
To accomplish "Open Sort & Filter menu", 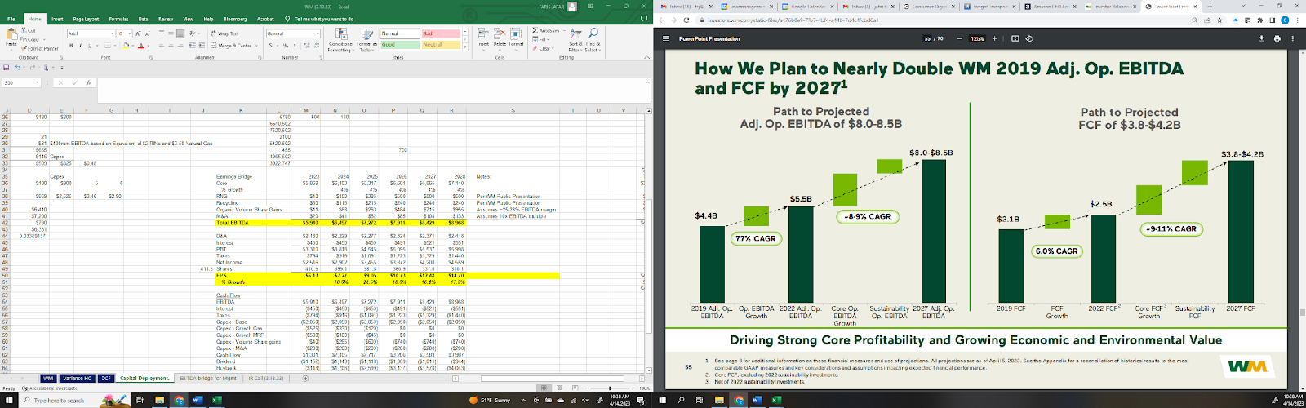I will [575, 40].
